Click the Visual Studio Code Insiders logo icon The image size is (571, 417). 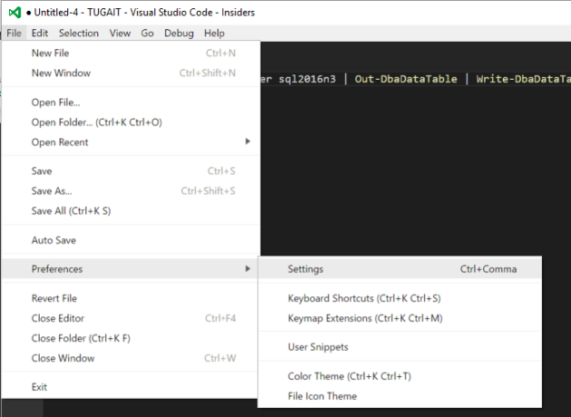tap(13, 14)
